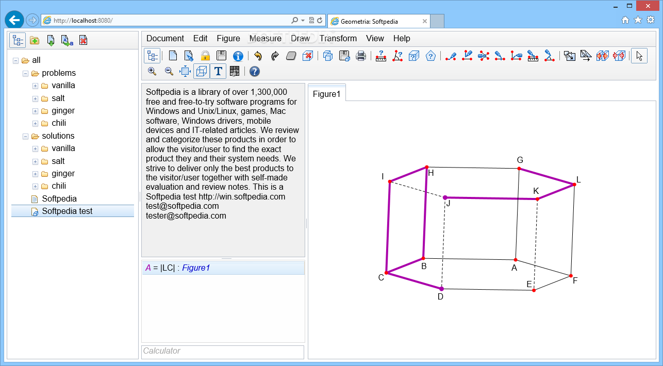Viewport: 663px width, 366px height.
Task: Select the 'Softpedia' document in tree
Action: pyautogui.click(x=59, y=198)
